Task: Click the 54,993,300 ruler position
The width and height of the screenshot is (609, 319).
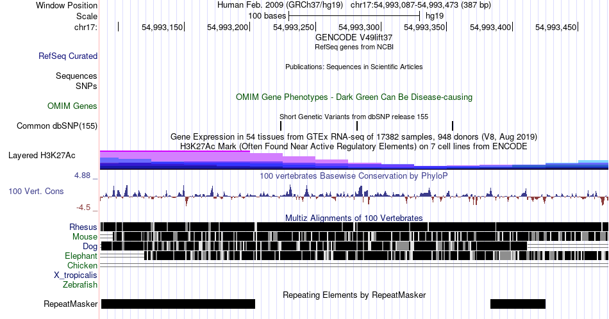Action: pyautogui.click(x=359, y=27)
